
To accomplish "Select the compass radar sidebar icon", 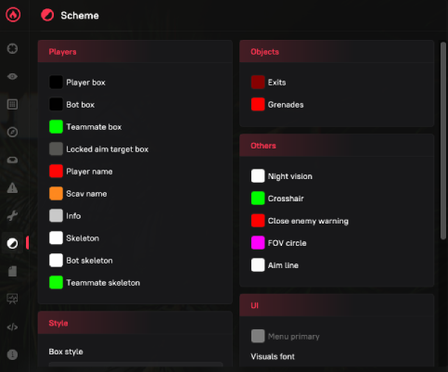I will (12, 132).
